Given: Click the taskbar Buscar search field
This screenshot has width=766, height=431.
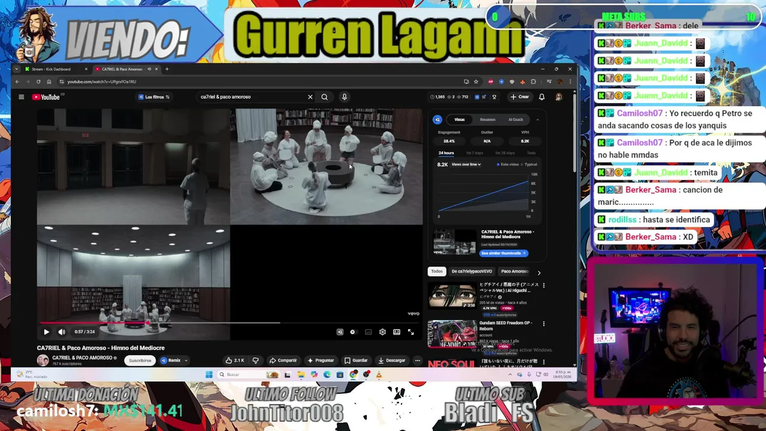Looking at the screenshot, I should [x=248, y=375].
